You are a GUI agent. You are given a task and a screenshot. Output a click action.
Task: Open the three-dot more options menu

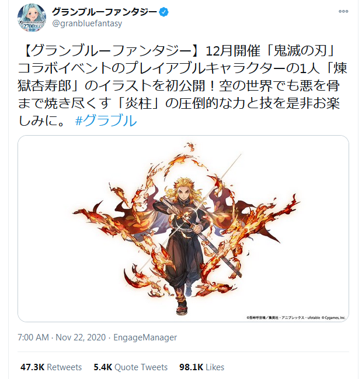(343, 11)
